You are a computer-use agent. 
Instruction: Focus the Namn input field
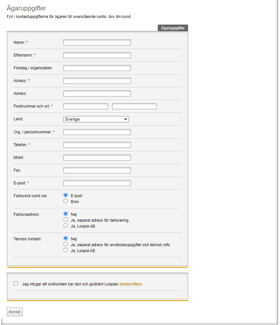point(97,43)
